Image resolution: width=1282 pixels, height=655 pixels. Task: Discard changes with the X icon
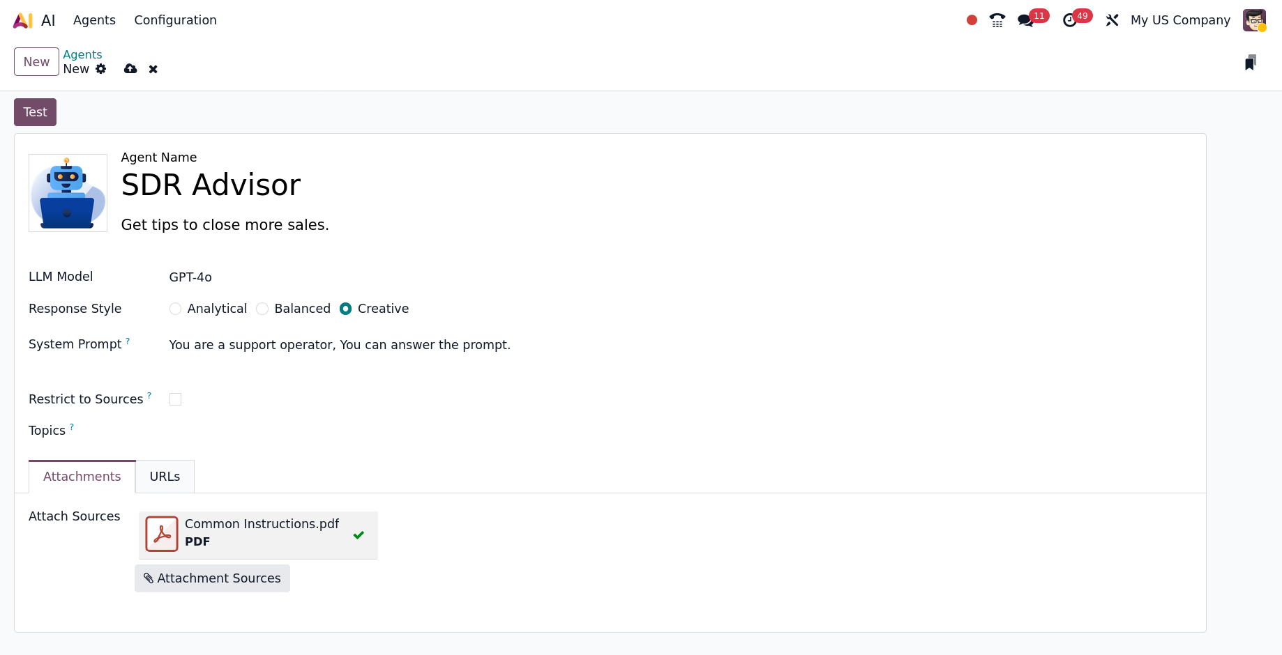click(153, 69)
